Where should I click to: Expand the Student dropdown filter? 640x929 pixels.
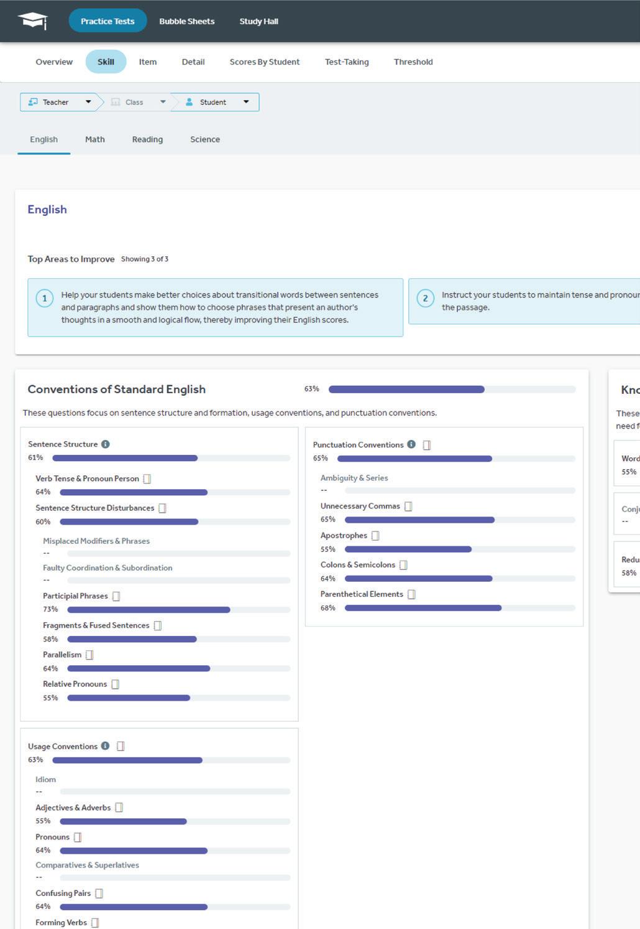[x=217, y=102]
